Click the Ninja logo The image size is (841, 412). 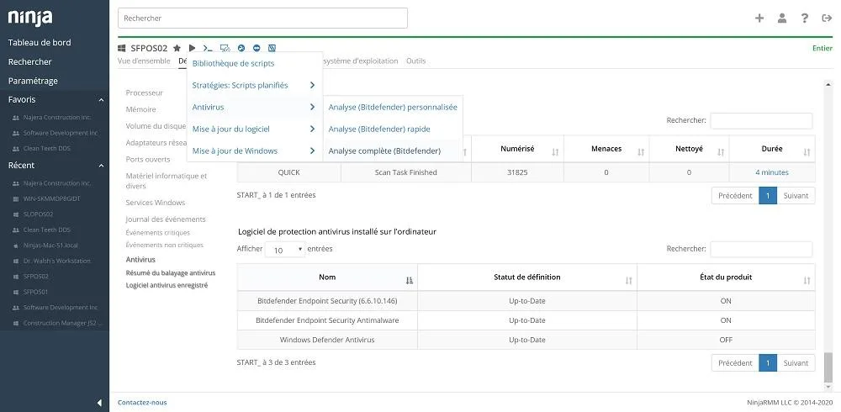[30, 18]
